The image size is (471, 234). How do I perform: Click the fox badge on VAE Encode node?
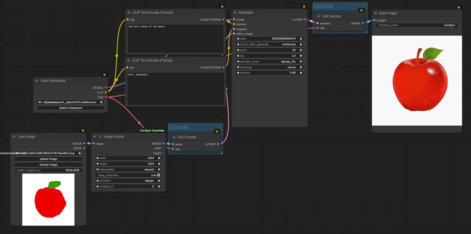click(217, 131)
